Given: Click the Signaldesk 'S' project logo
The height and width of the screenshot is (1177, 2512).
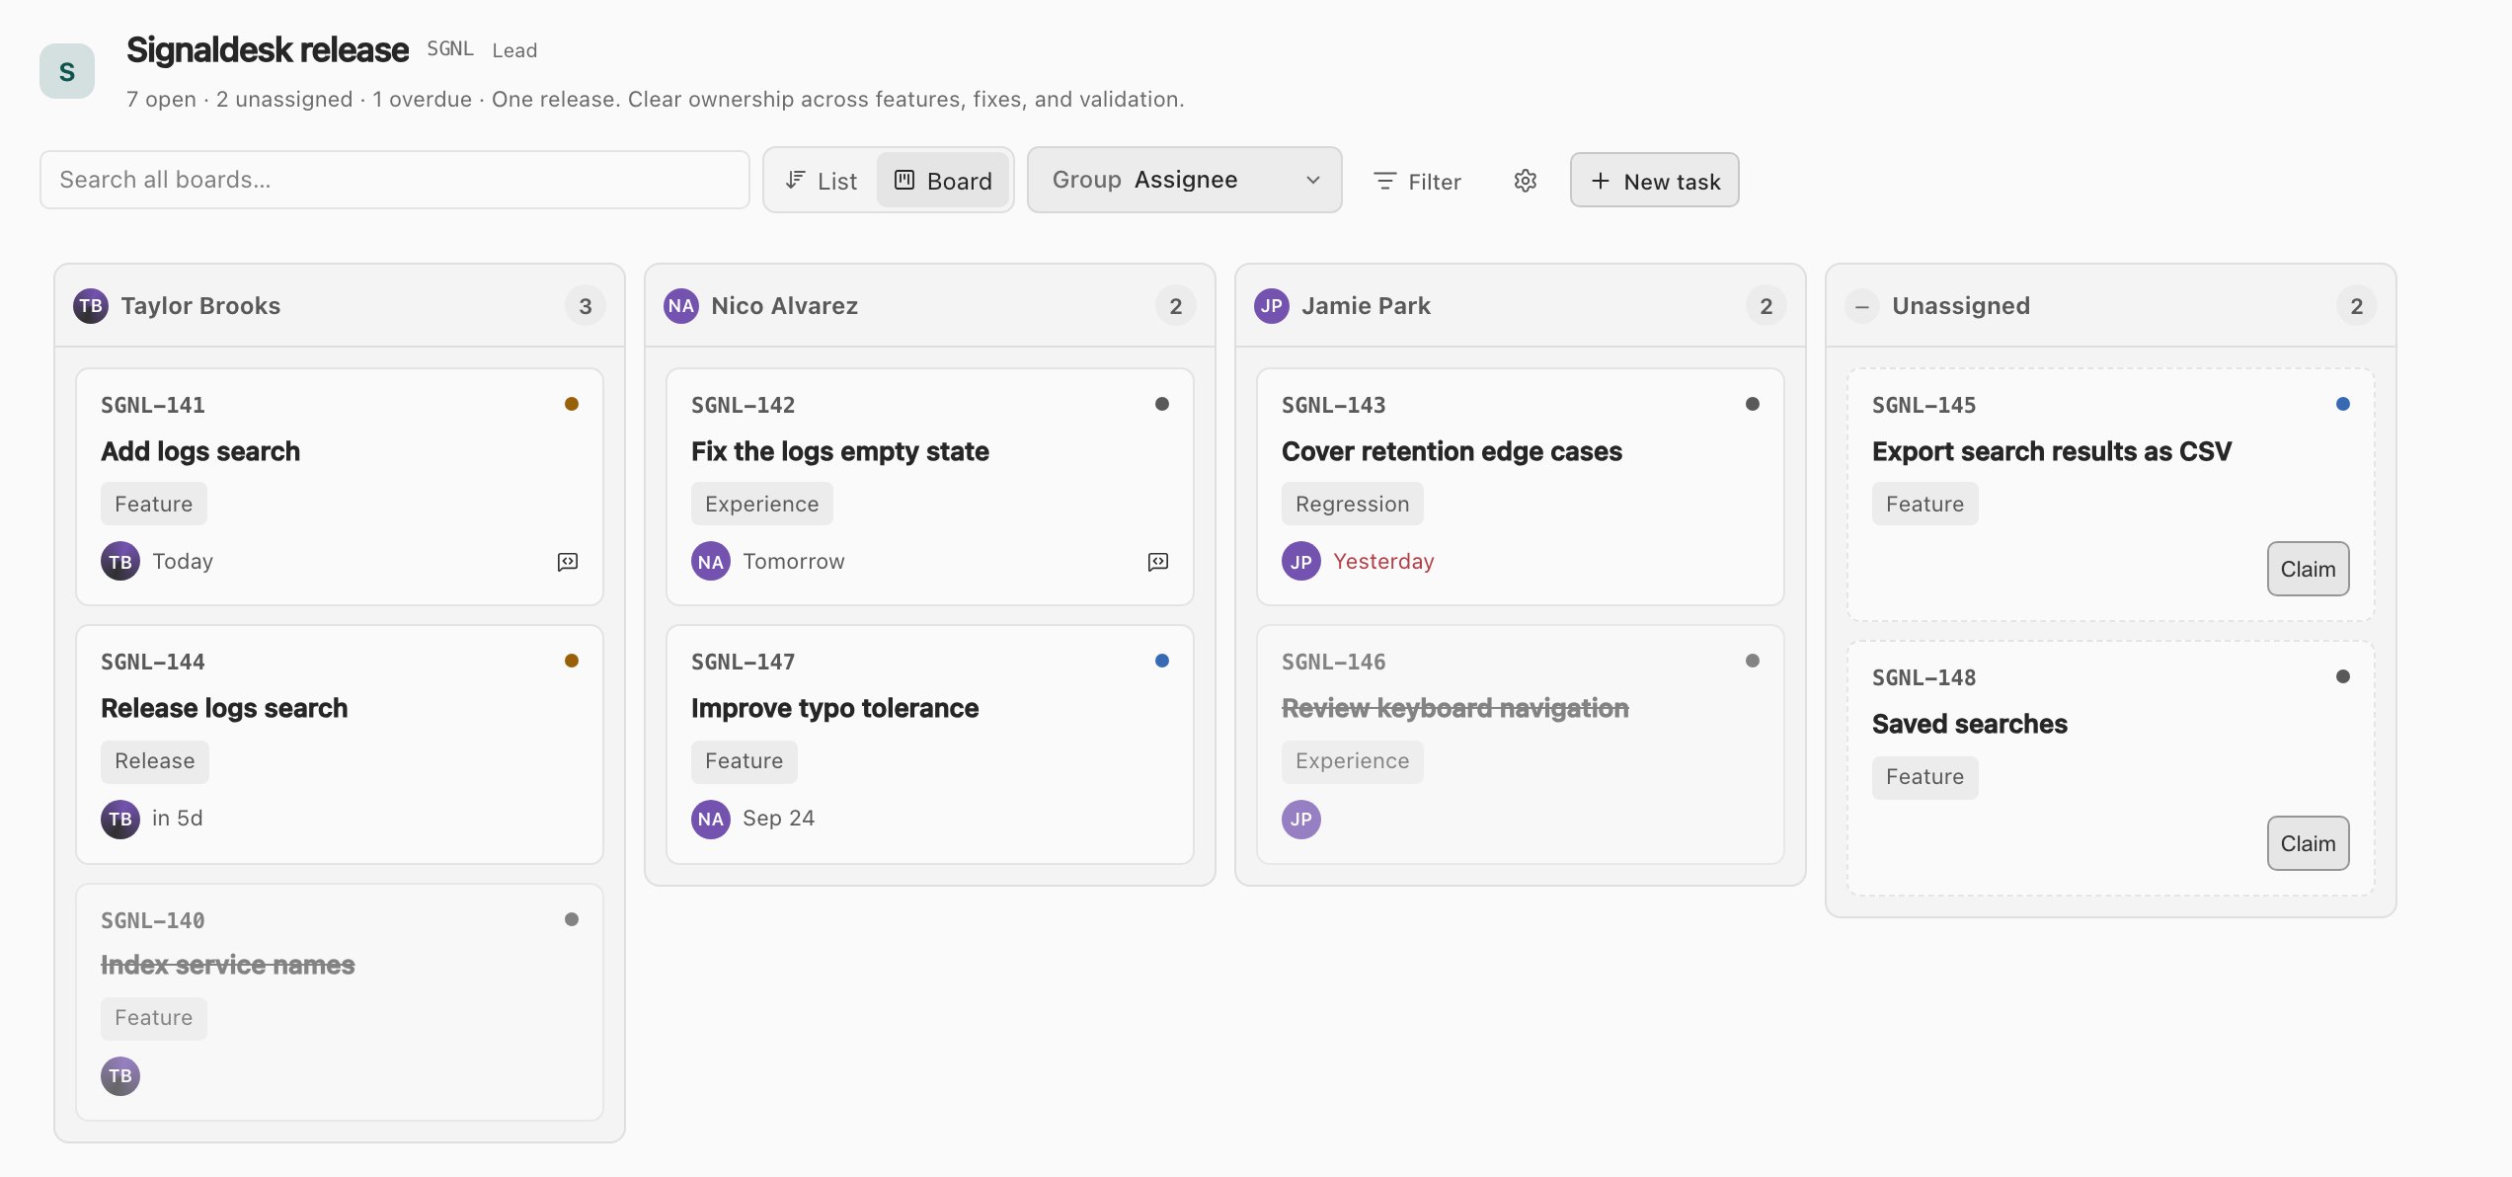Looking at the screenshot, I should coord(67,71).
